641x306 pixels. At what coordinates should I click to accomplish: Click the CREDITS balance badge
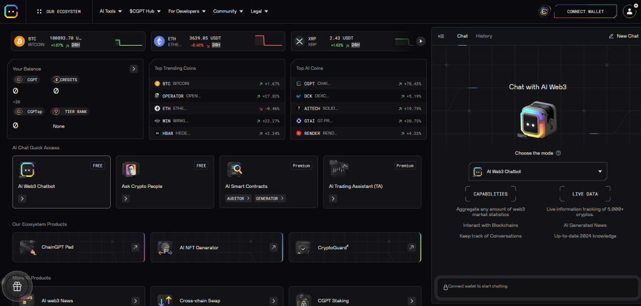[x=65, y=79]
